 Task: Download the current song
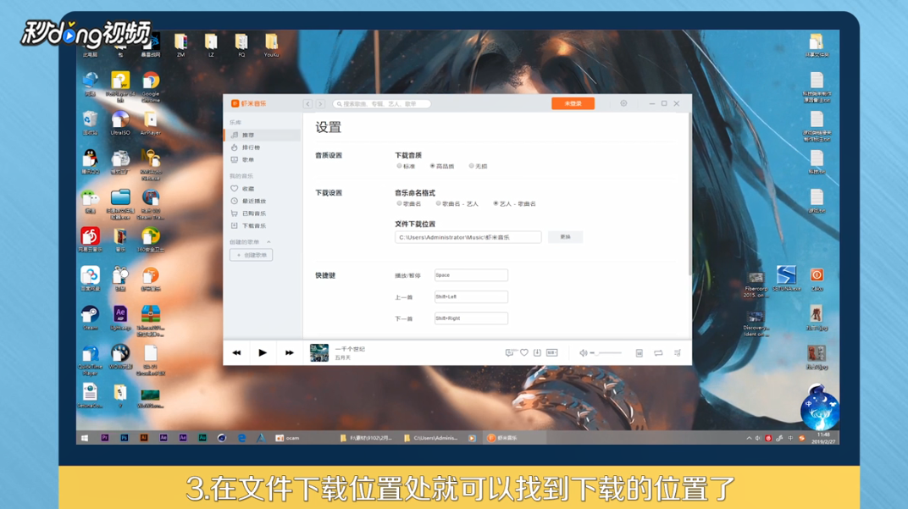pyautogui.click(x=537, y=352)
